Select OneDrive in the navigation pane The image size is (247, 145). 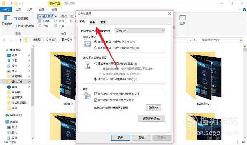click(x=16, y=115)
